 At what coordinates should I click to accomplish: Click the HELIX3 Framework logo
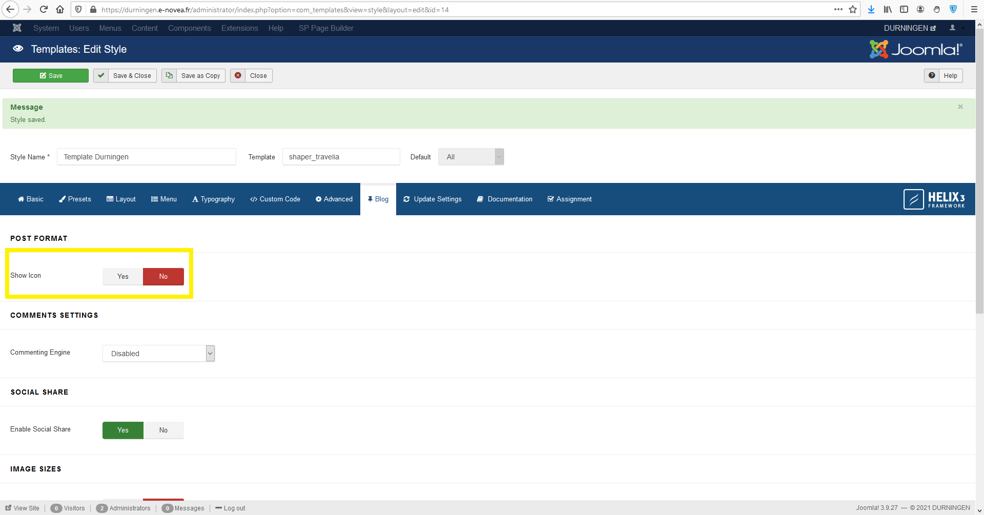[x=934, y=199]
